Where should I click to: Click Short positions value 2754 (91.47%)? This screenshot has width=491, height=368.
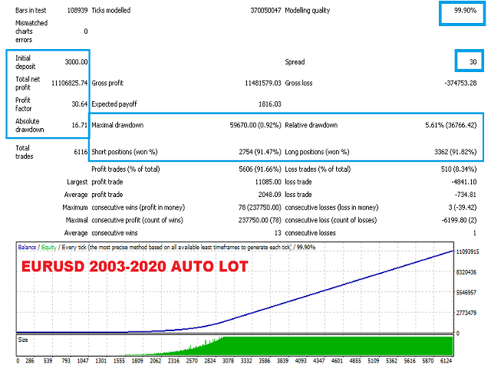click(260, 152)
